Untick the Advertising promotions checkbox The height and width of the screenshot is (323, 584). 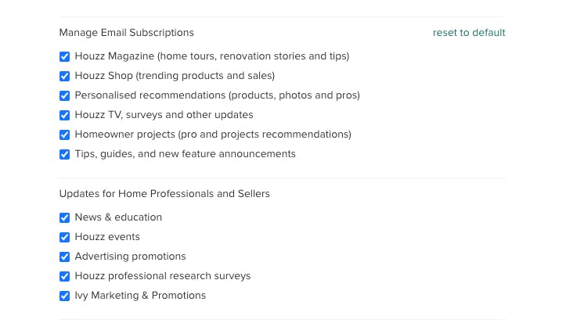64,257
